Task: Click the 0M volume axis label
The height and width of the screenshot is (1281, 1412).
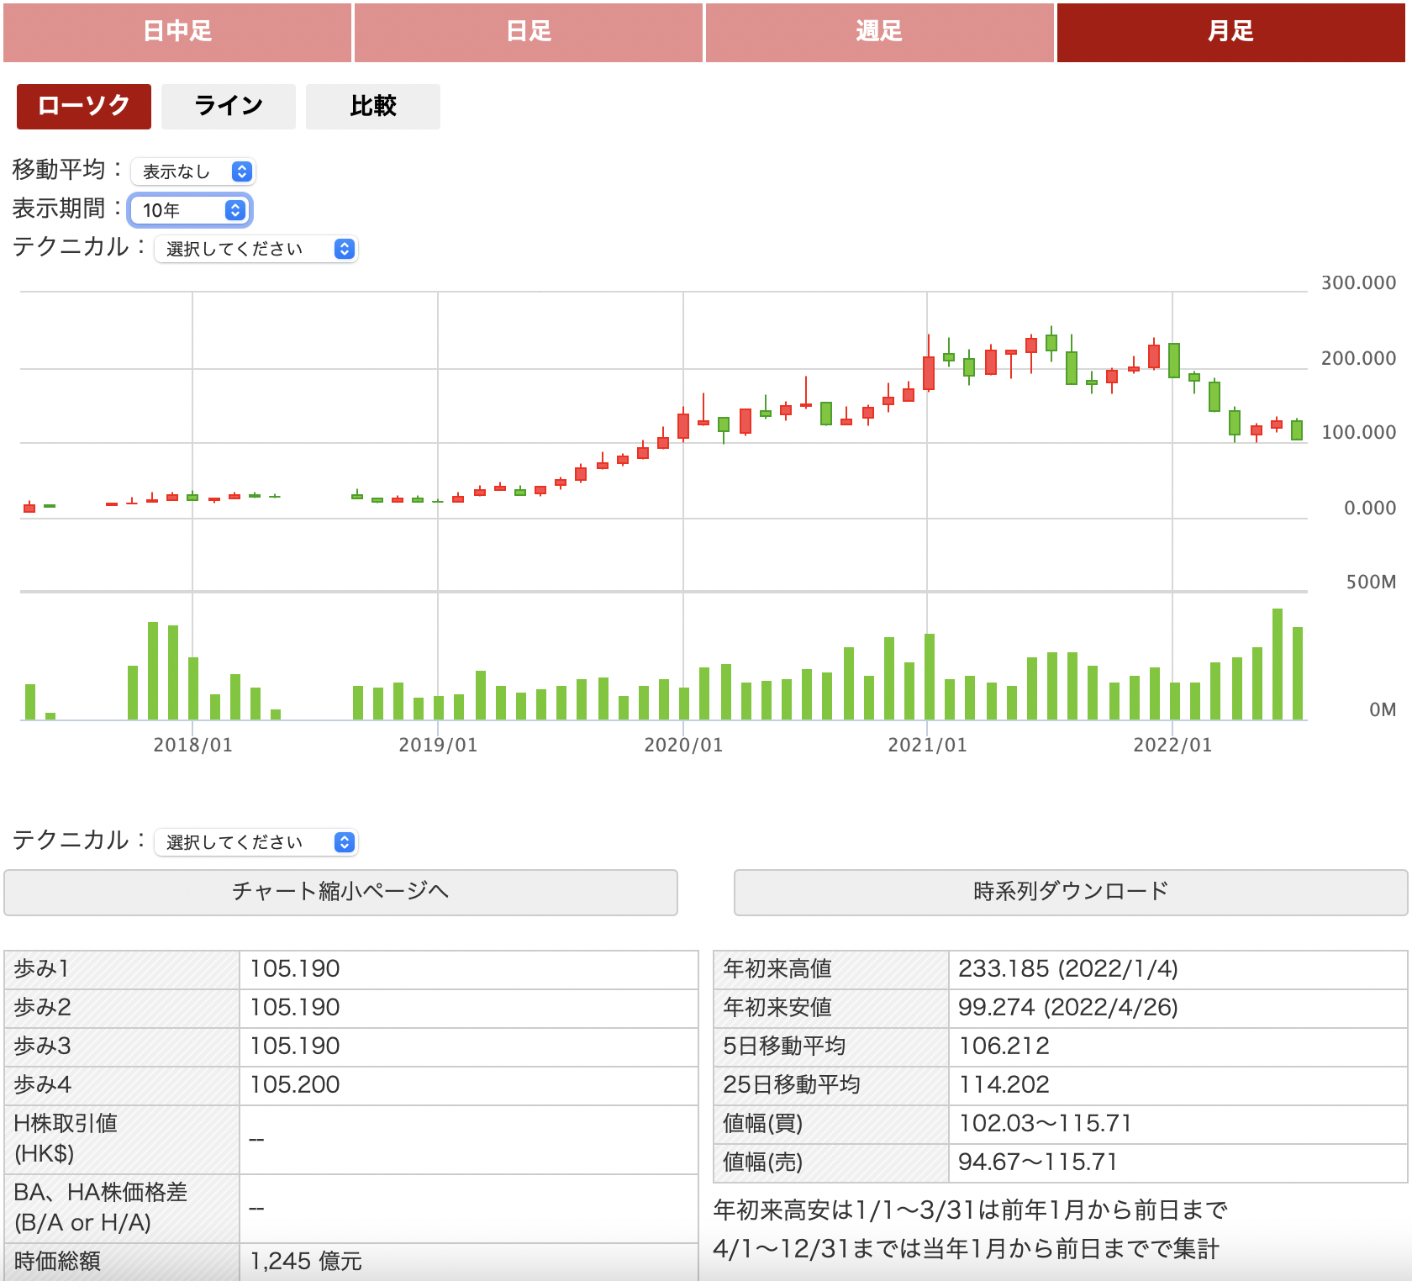Action: (1383, 709)
